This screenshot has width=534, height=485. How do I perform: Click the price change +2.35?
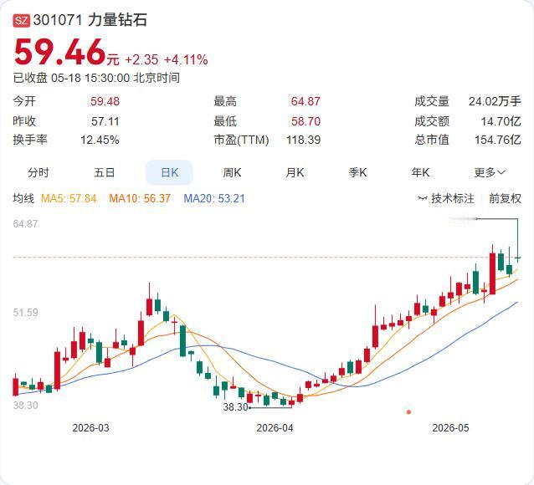coord(141,59)
